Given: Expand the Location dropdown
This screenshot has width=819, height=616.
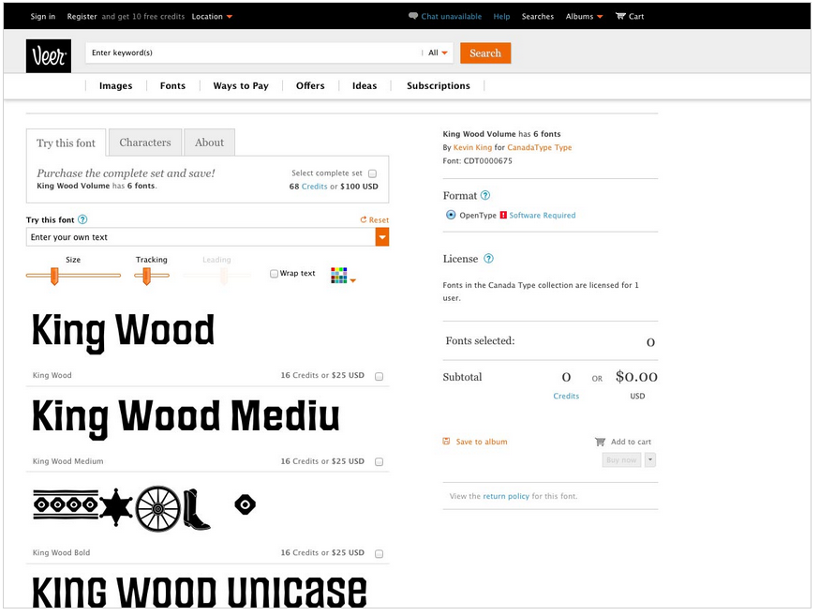Looking at the screenshot, I should point(212,16).
